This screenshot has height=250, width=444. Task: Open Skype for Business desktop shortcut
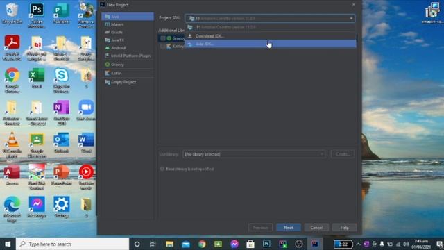click(x=61, y=80)
